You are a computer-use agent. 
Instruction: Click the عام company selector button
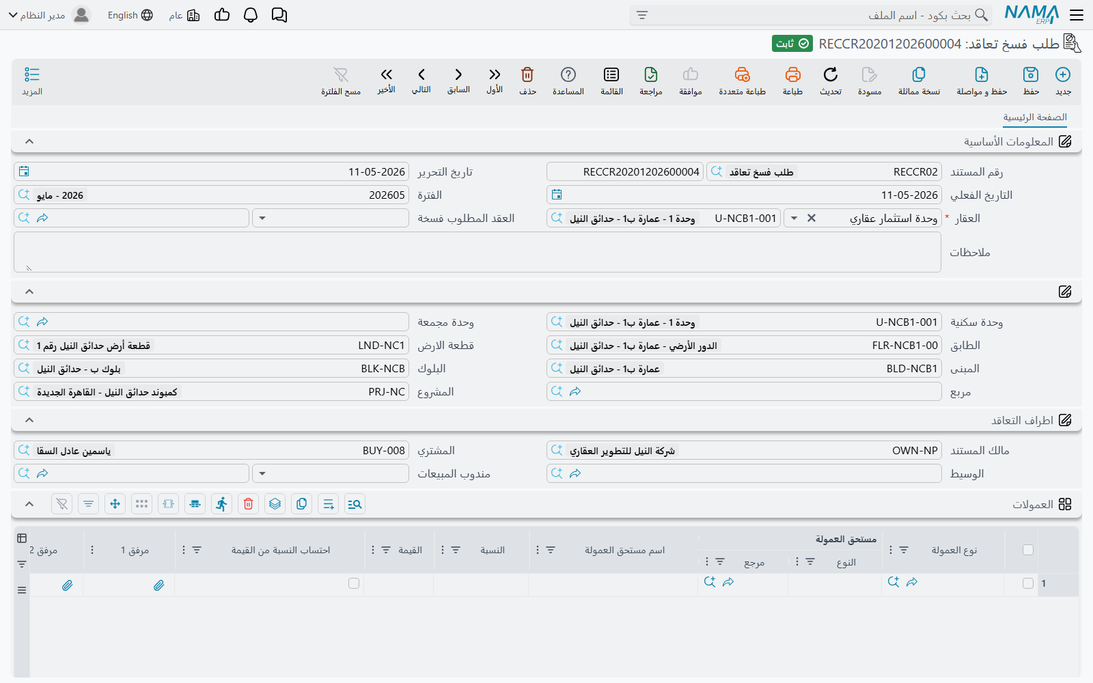pyautogui.click(x=184, y=15)
